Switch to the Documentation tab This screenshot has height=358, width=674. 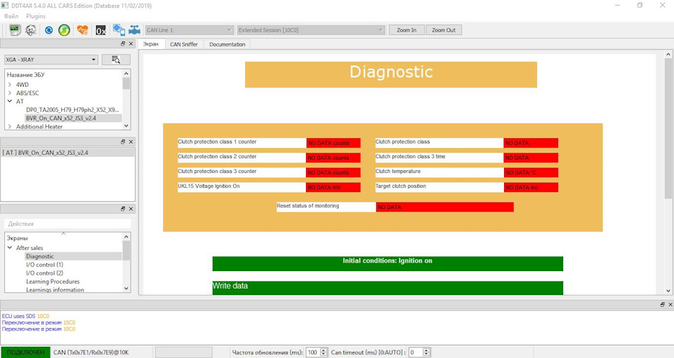[227, 44]
